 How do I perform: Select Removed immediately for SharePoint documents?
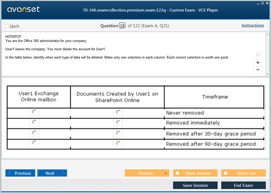[x=118, y=123]
